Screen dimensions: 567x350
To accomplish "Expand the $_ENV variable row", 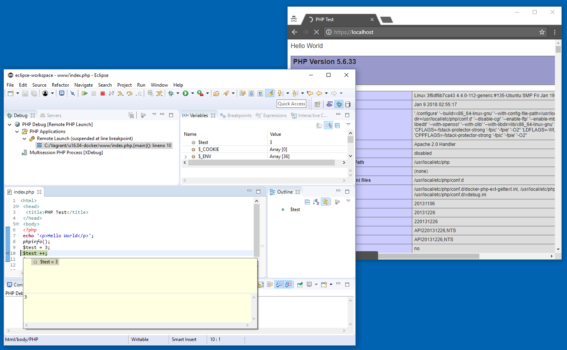I will (186, 156).
